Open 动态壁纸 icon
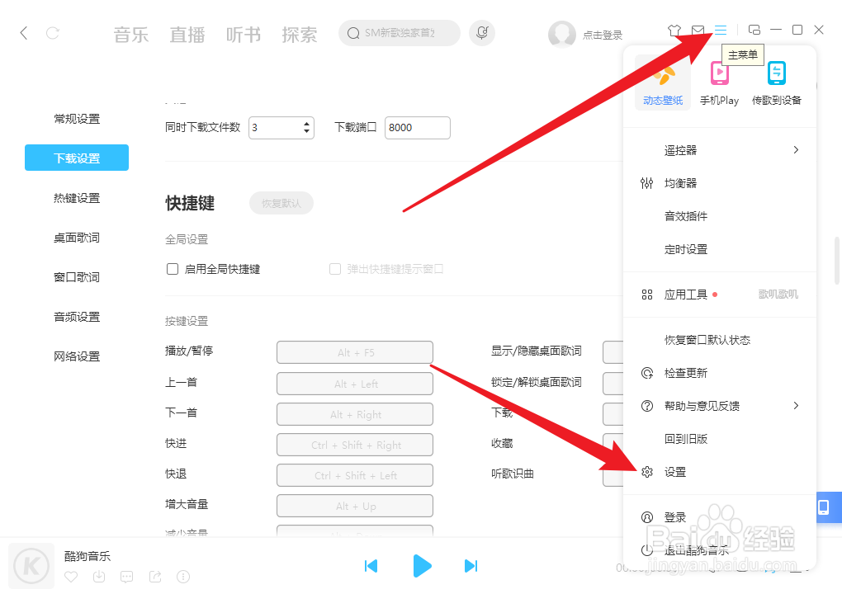The image size is (842, 594). [663, 83]
